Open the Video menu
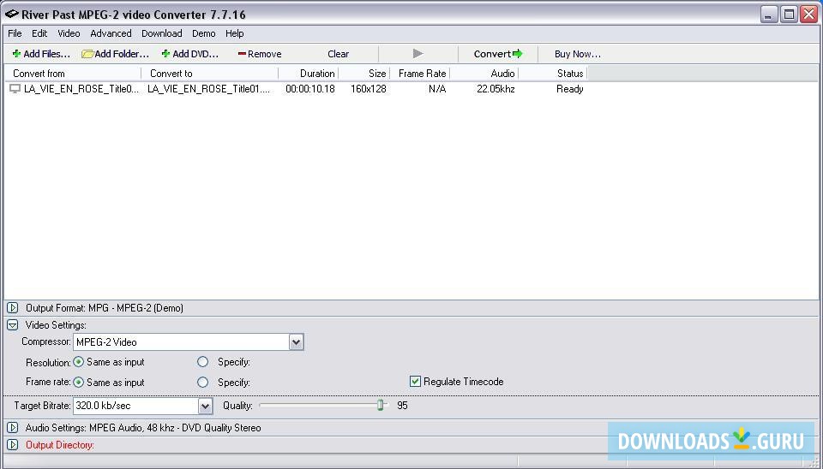This screenshot has width=823, height=469. (69, 33)
